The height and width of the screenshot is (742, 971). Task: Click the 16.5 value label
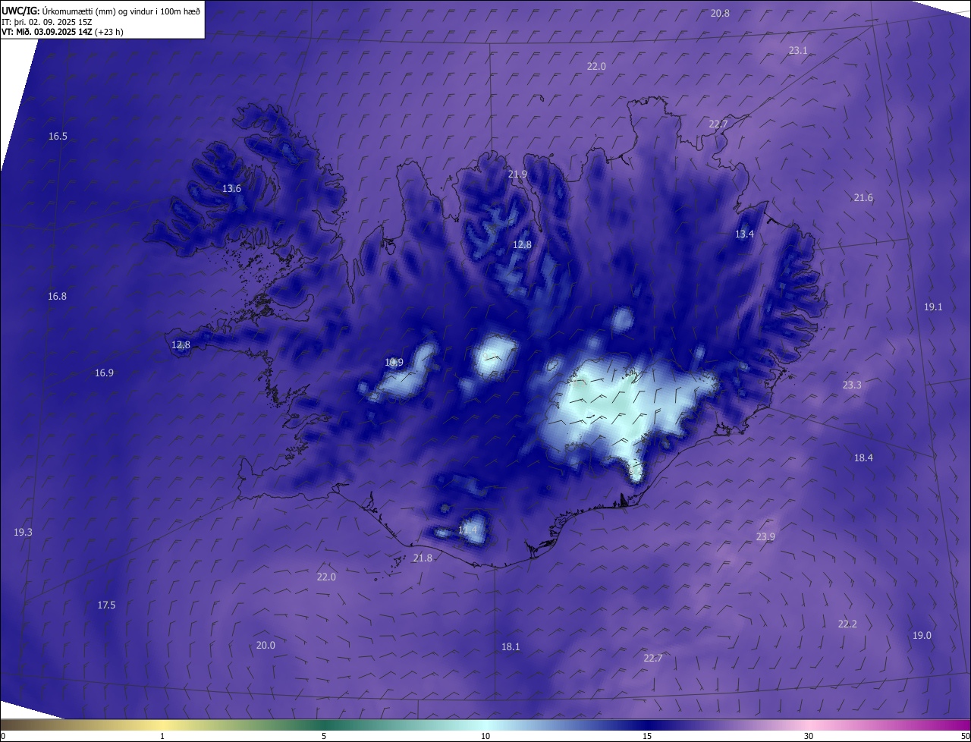[x=58, y=137]
